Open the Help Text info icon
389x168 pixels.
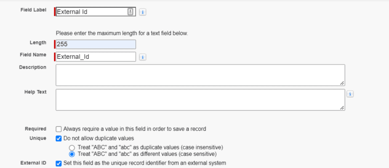[x=350, y=94]
